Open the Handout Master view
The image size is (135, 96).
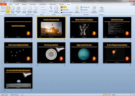click(30, 10)
